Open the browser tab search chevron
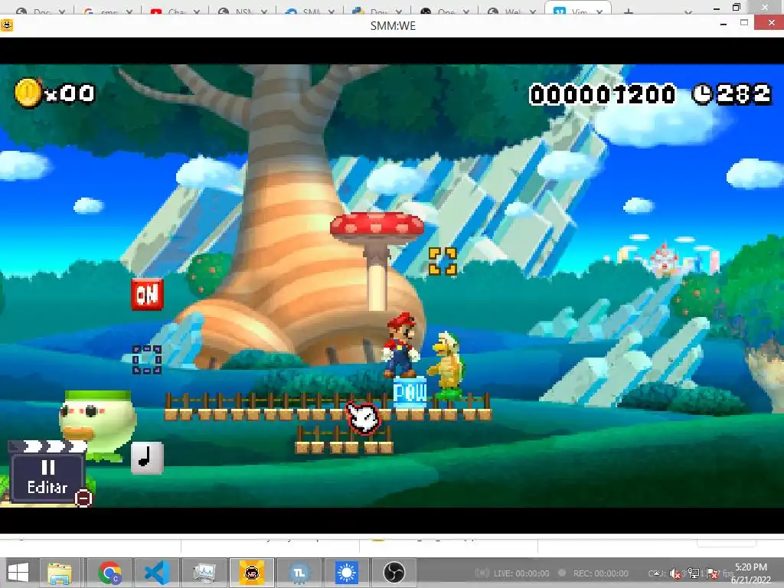 tap(688, 11)
